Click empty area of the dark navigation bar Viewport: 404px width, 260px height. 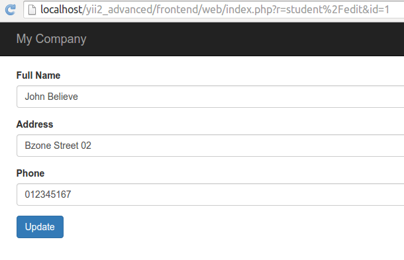[245, 39]
